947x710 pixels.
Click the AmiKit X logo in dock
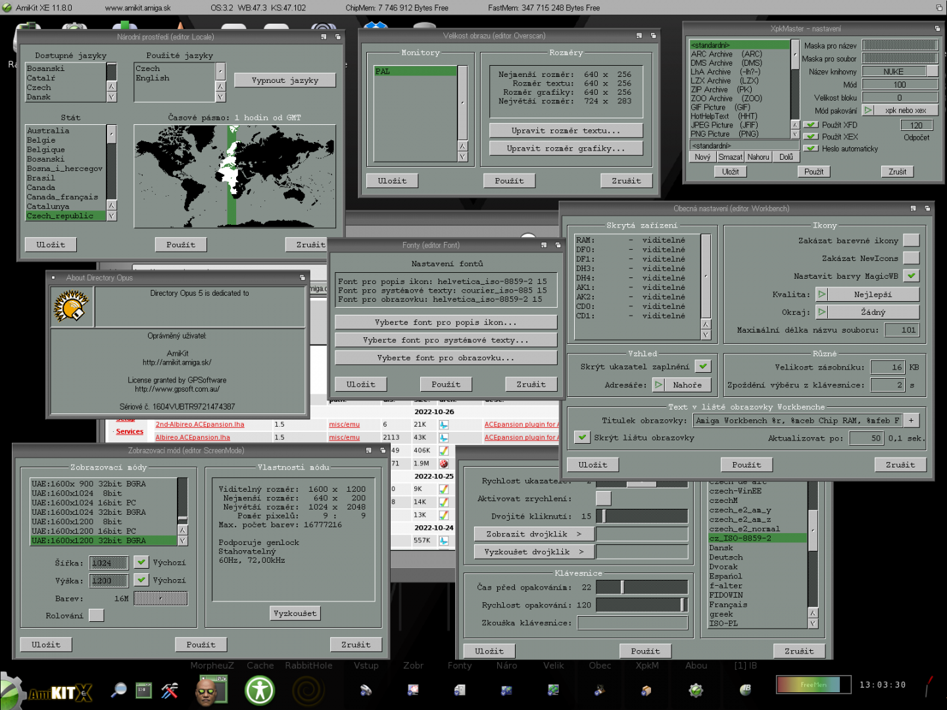(x=47, y=691)
